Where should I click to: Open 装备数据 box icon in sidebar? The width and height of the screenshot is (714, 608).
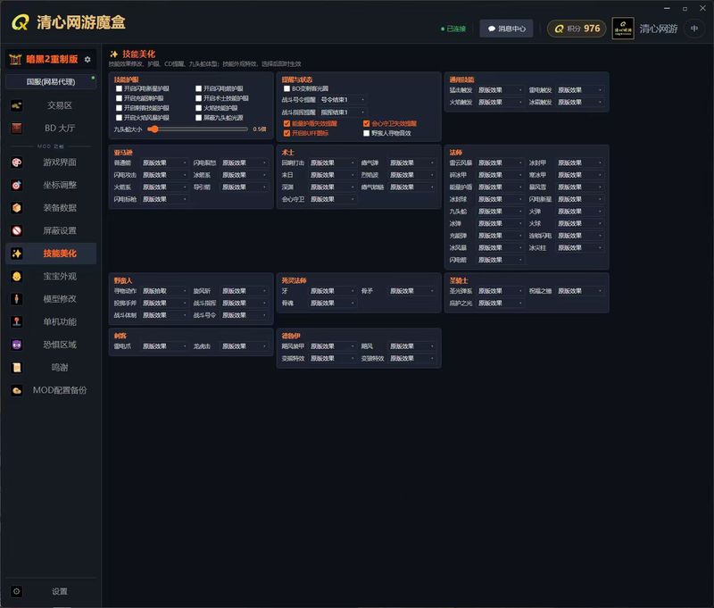pos(17,208)
